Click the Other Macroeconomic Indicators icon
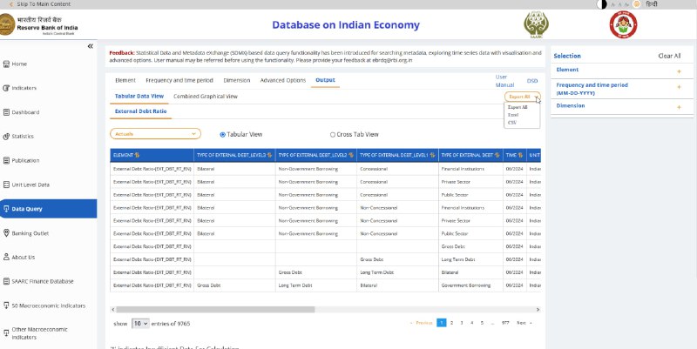Screen dimensions: 697x349 (6, 333)
